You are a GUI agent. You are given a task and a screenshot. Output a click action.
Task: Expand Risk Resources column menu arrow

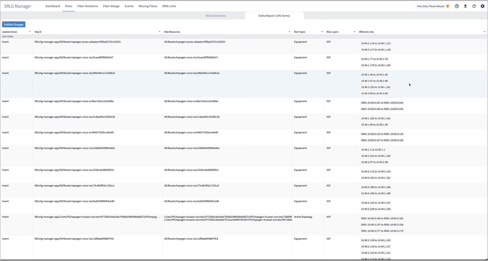click(289, 32)
